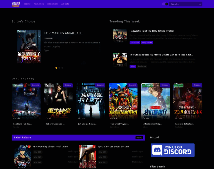
Task: Click the fan fiction genre under Great Voyage
Action: (x=114, y=127)
